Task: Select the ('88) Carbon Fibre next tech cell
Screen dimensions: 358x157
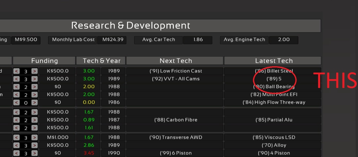Action: [176, 120]
